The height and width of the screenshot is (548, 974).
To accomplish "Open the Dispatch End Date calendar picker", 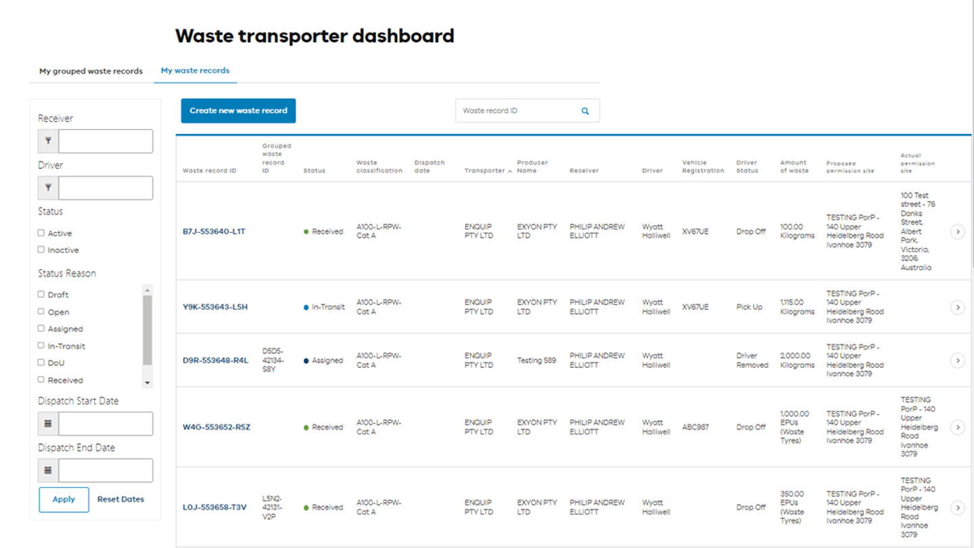I will (x=47, y=470).
